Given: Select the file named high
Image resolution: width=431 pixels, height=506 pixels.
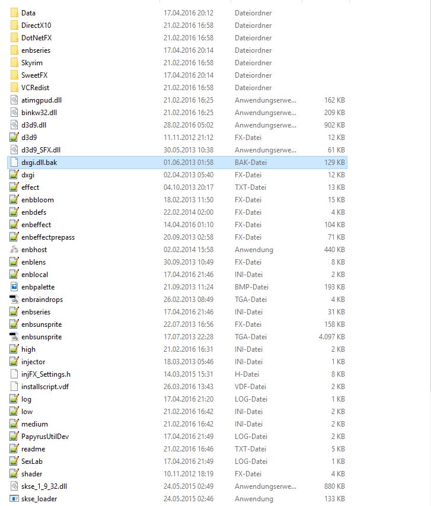Looking at the screenshot, I should (28, 349).
